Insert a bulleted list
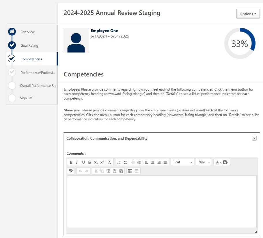Viewport: 263px width, 238px height. [x=125, y=162]
